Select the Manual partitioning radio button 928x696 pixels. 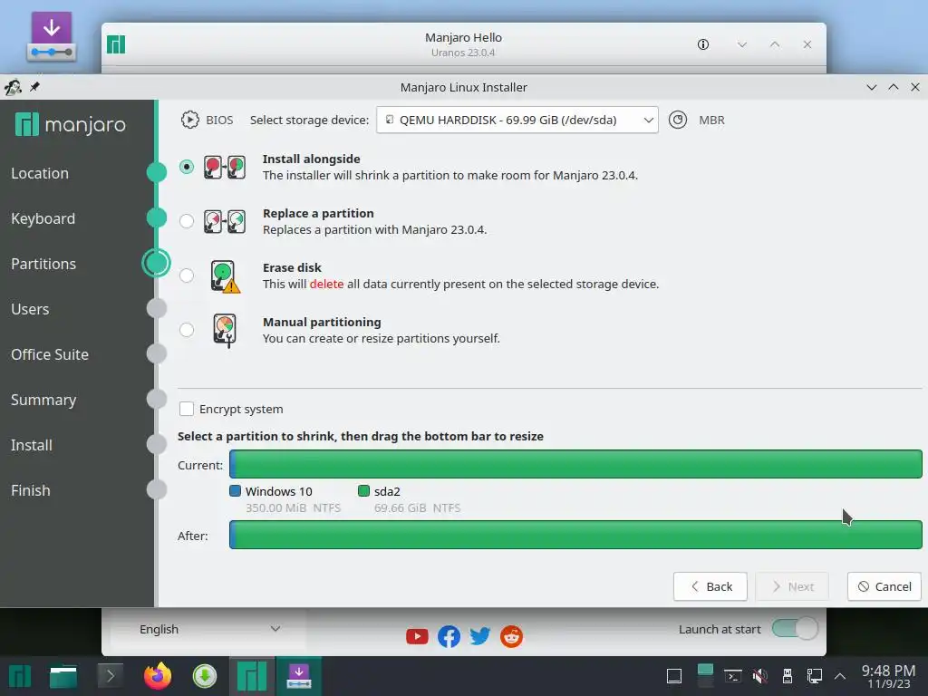[187, 330]
